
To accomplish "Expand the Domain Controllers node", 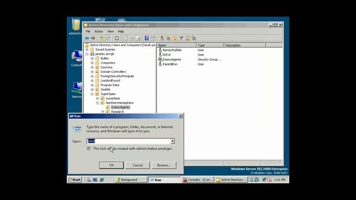I will [92, 72].
